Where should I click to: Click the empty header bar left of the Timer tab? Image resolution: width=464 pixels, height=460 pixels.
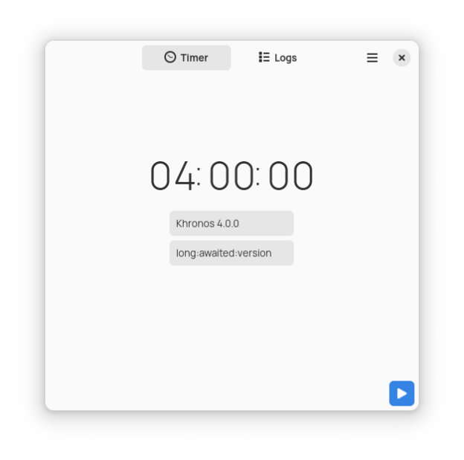pos(94,58)
